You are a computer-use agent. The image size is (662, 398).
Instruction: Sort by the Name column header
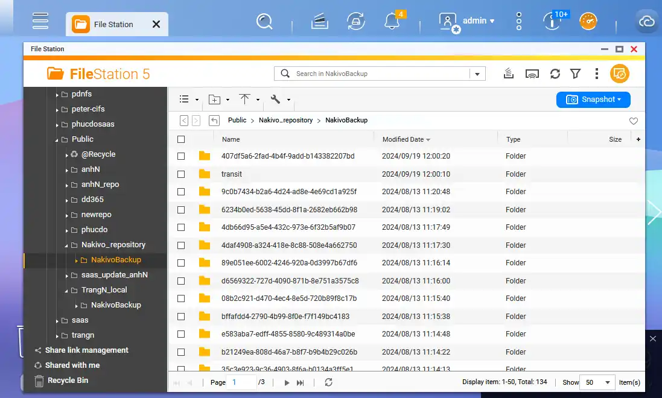point(231,139)
